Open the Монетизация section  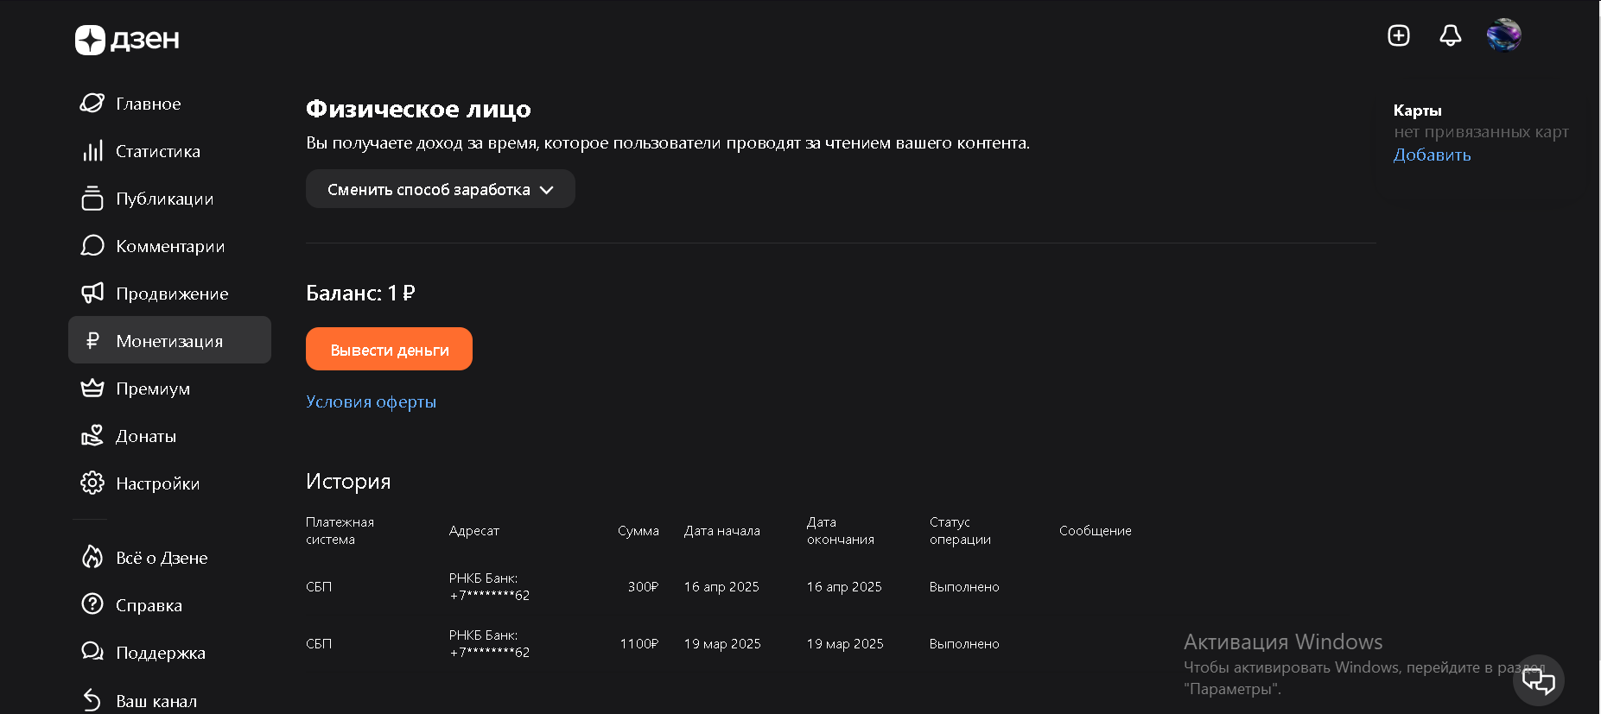pyautogui.click(x=169, y=341)
